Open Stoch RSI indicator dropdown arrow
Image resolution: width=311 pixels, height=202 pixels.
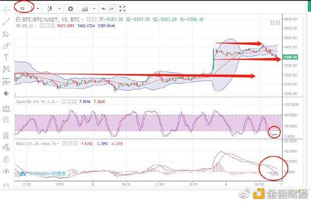pyautogui.click(x=58, y=102)
